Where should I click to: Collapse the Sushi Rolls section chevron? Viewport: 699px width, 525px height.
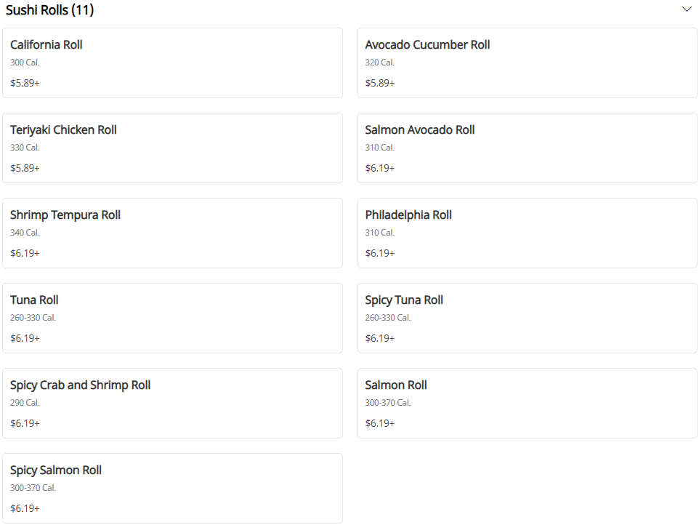pos(687,9)
